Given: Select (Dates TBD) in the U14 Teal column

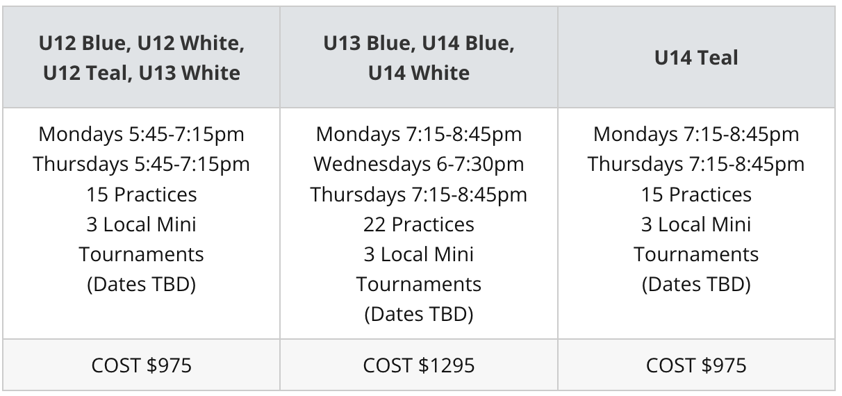Looking at the screenshot, I should coord(696,284).
